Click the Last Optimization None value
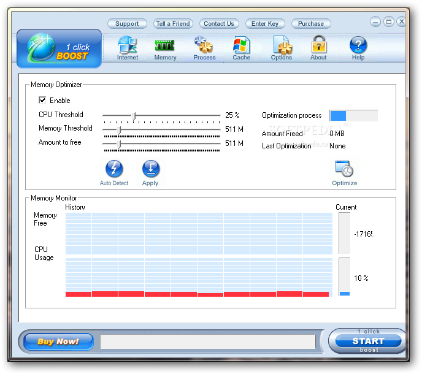The width and height of the screenshot is (422, 374). (x=337, y=146)
